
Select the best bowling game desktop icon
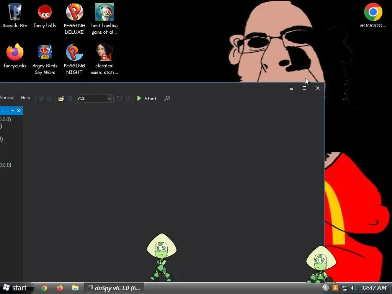point(104,19)
